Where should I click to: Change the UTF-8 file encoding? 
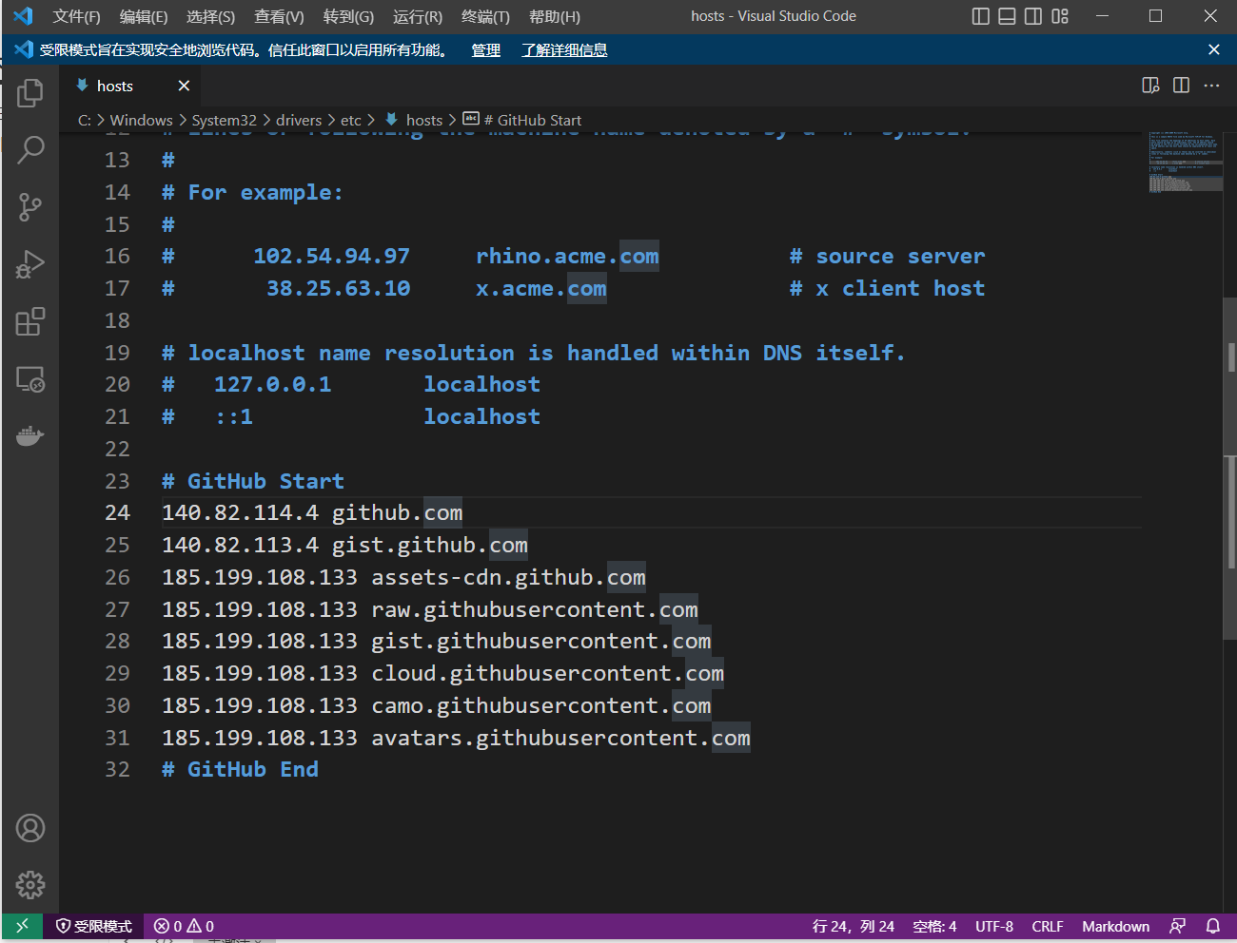point(994,926)
